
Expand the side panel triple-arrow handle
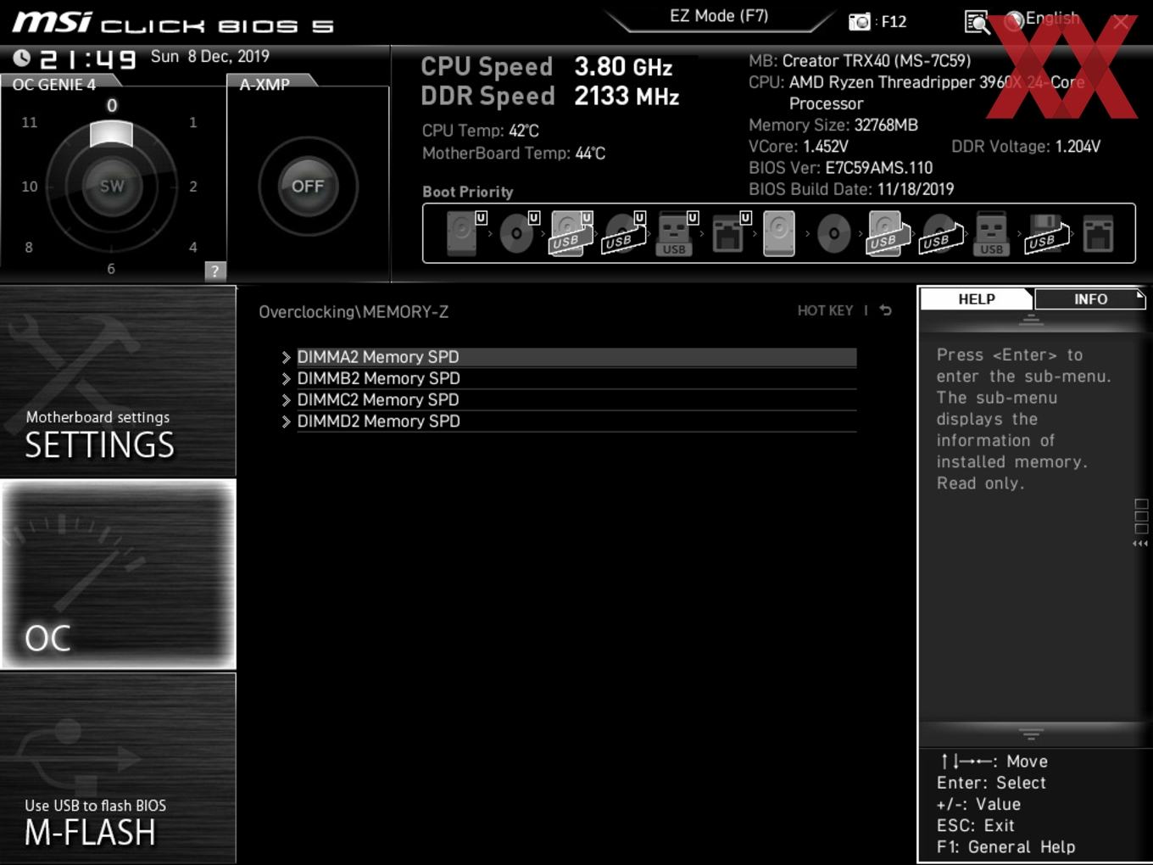point(1140,544)
